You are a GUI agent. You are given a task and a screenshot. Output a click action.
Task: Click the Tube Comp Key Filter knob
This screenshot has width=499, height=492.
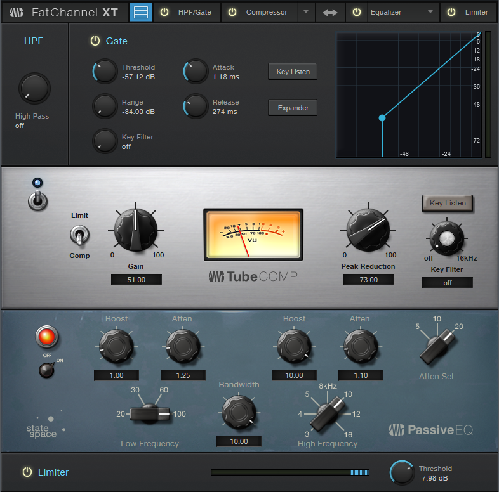pyautogui.click(x=447, y=238)
